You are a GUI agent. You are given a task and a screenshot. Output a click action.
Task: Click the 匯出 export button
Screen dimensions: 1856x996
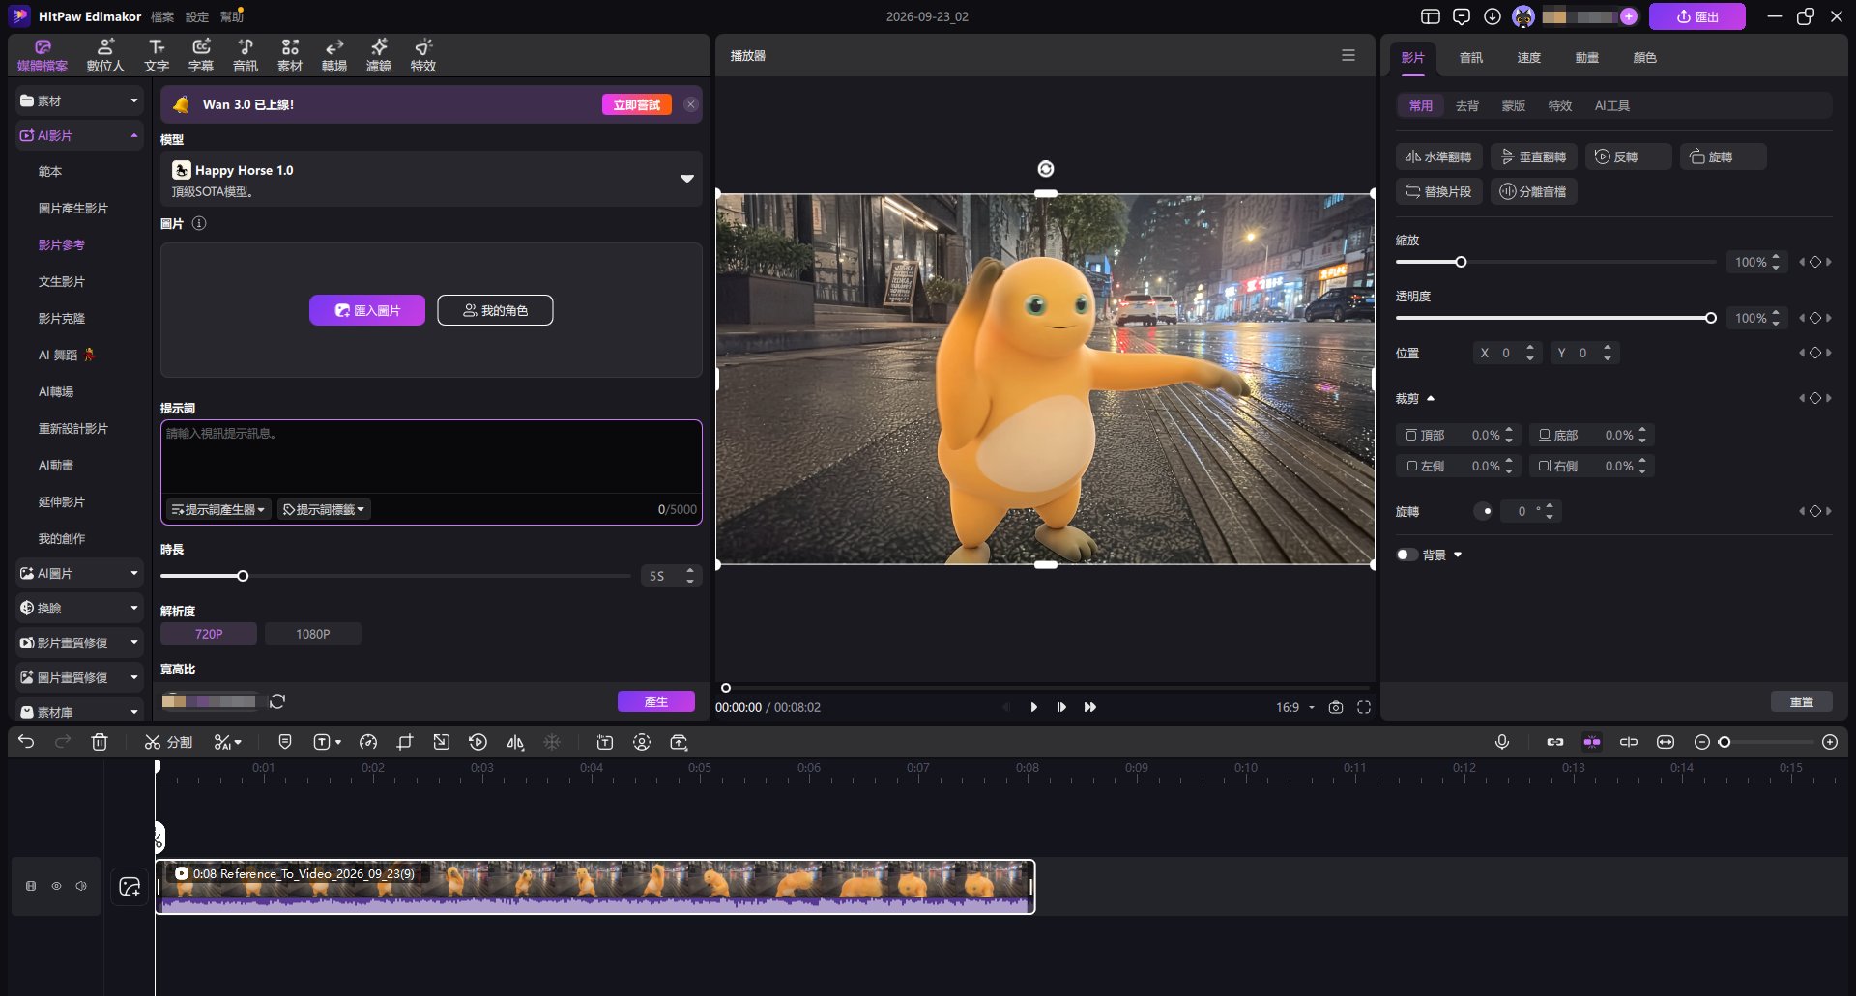pos(1697,16)
